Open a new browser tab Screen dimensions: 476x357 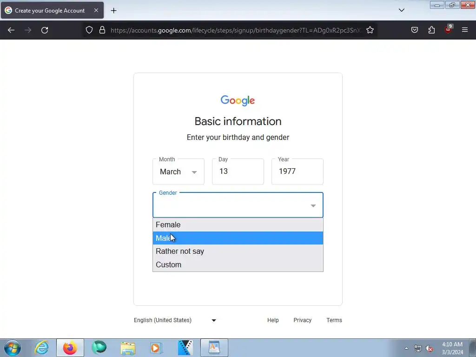(x=113, y=11)
